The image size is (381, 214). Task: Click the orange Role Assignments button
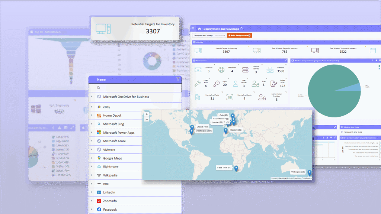point(239,35)
